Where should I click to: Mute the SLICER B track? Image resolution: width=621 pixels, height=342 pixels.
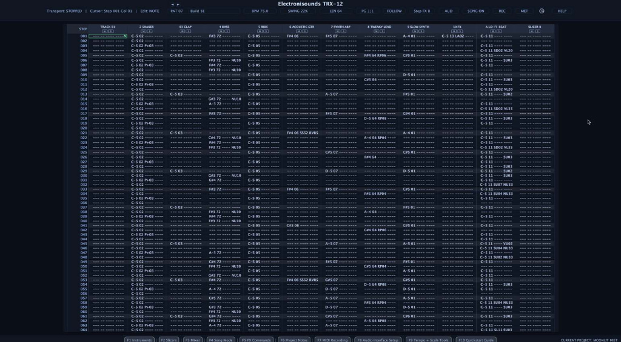click(x=532, y=31)
